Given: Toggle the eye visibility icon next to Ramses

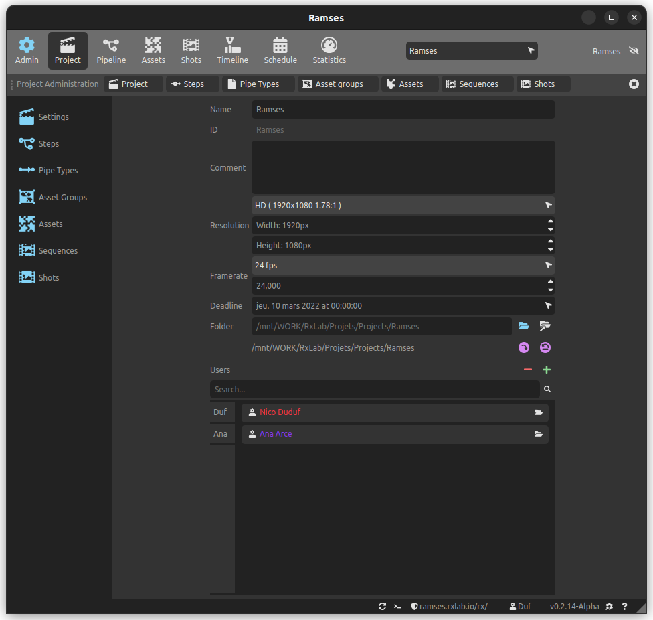Looking at the screenshot, I should click(634, 51).
